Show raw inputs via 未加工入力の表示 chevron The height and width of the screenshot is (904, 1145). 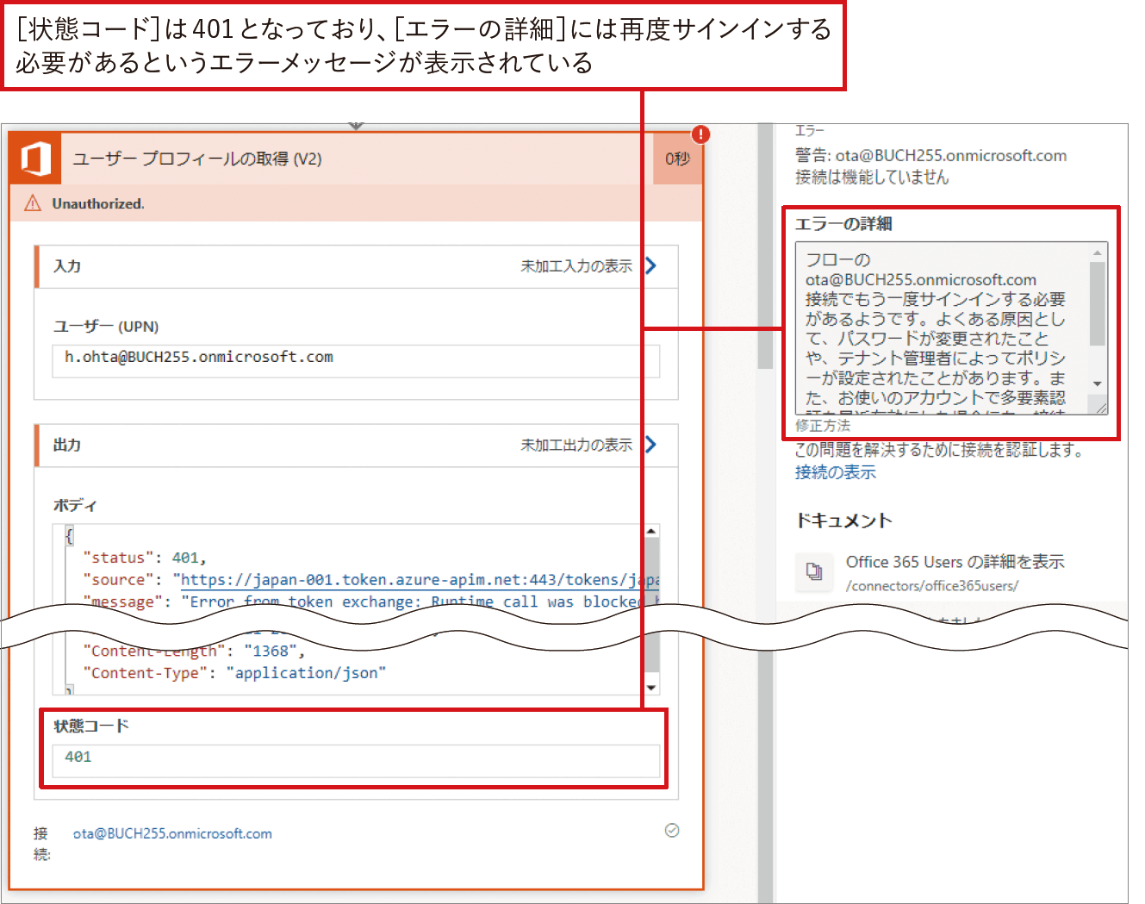click(650, 265)
